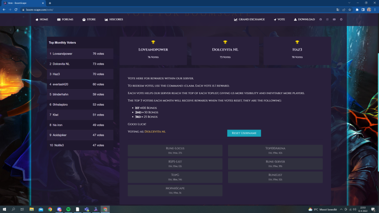Open the Chrome profile avatar
379x213 pixels.
pos(369,9)
